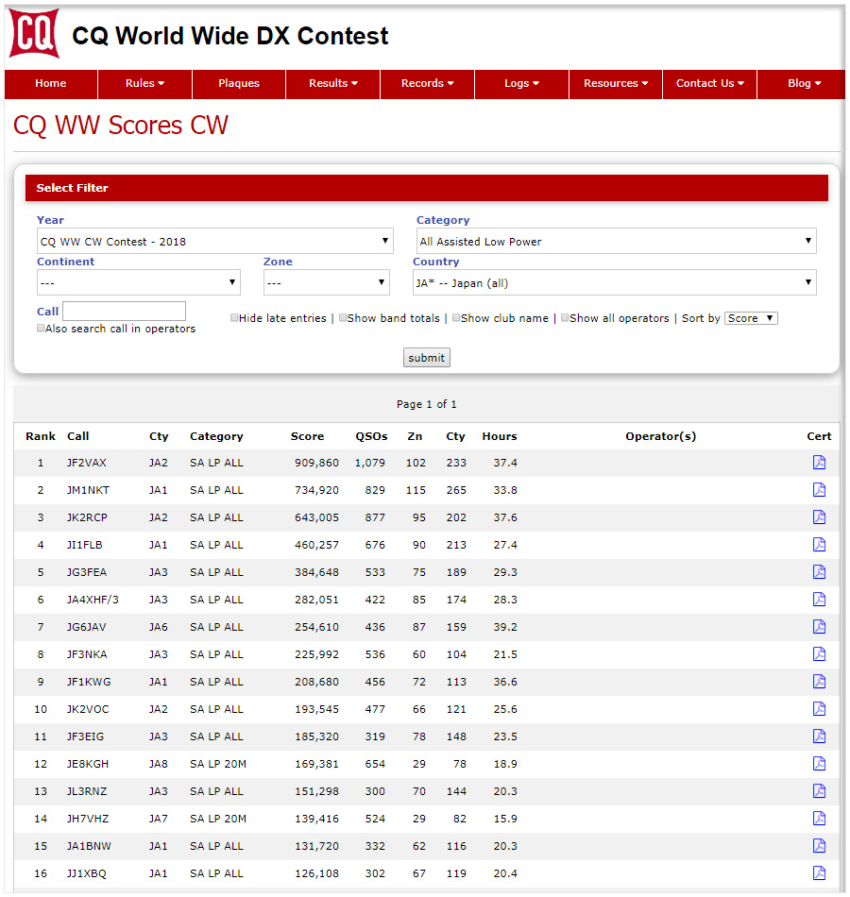Go to the Plaques menu item
This screenshot has height=897, width=850.
(238, 84)
